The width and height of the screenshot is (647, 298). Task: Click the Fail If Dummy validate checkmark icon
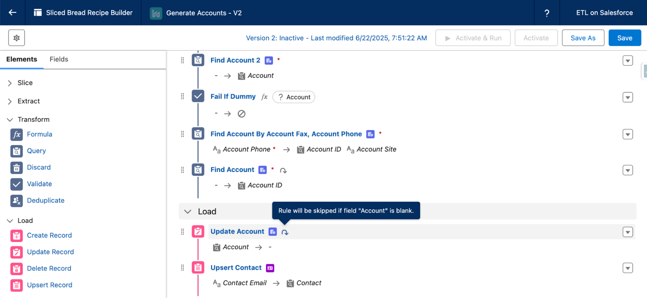tap(198, 96)
